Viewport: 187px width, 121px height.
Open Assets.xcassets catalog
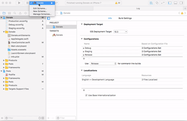19,50
